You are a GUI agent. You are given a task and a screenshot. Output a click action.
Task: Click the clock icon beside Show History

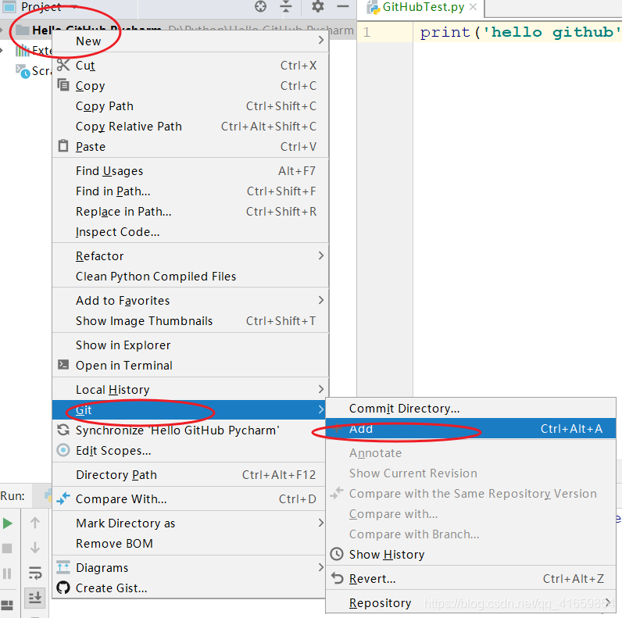(x=337, y=554)
